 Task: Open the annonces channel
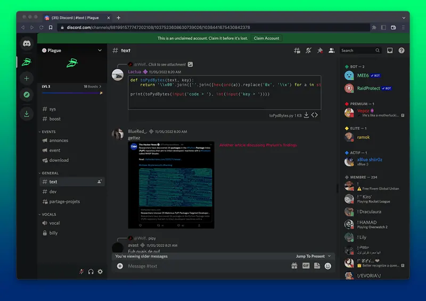click(x=72, y=140)
